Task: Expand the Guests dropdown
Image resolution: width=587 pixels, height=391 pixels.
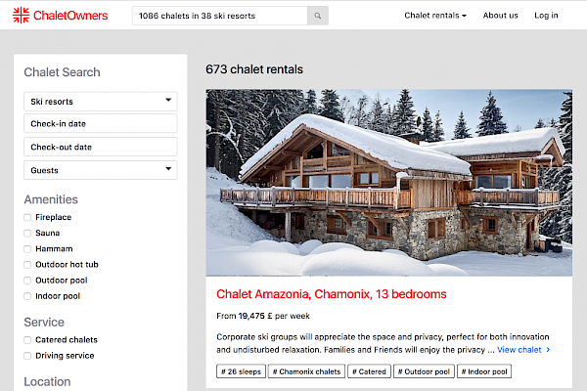Action: click(x=100, y=170)
